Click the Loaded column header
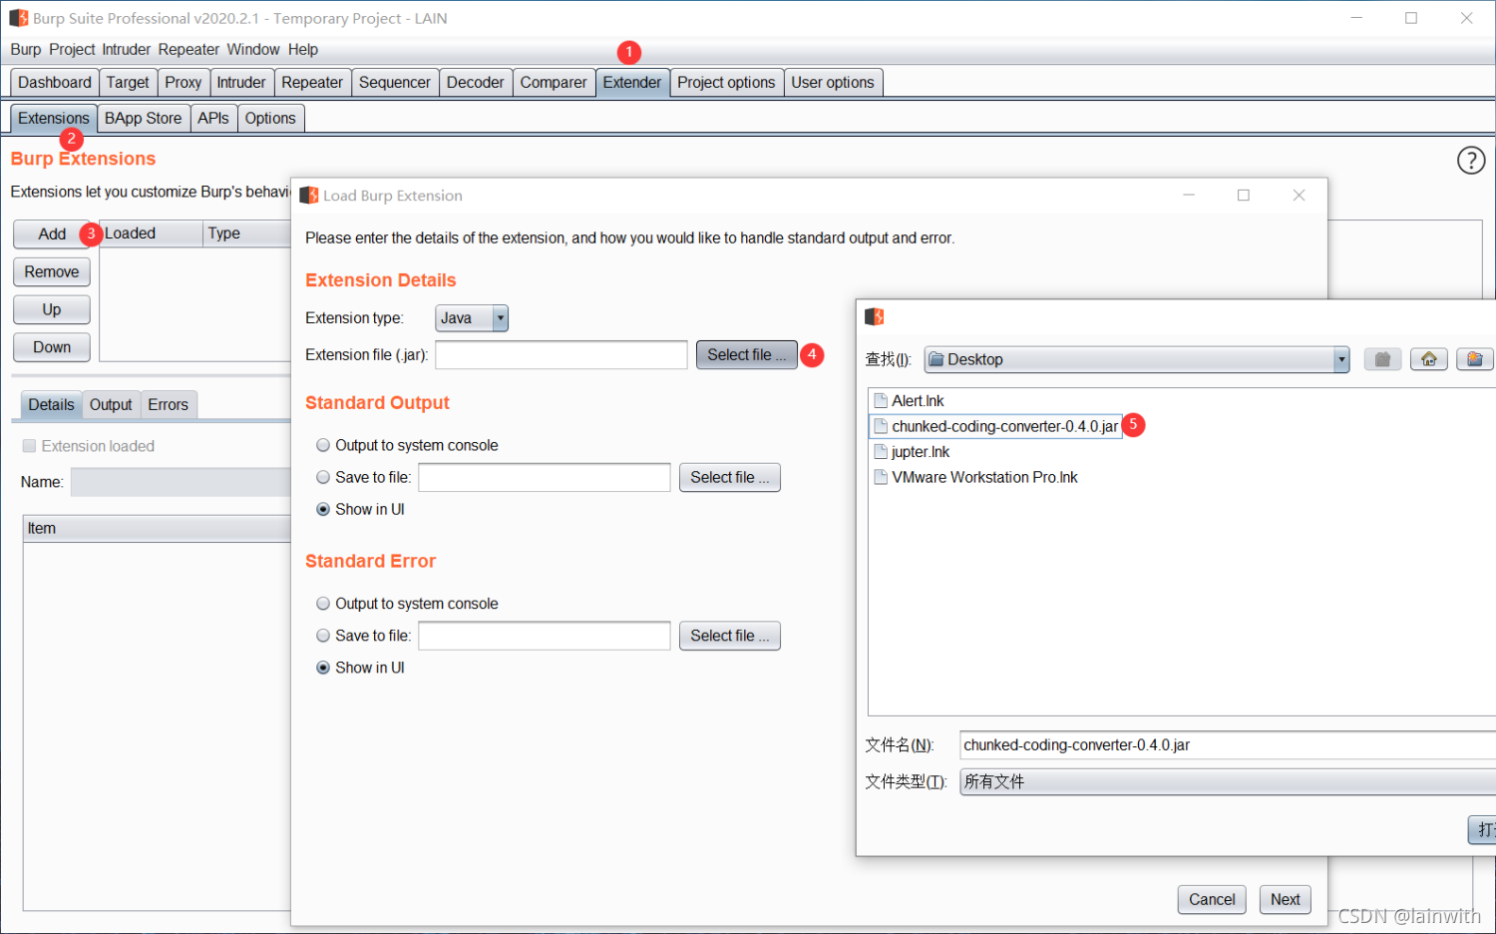This screenshot has width=1496, height=934. pyautogui.click(x=152, y=233)
